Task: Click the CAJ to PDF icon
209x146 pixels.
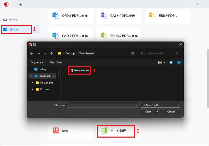Action: point(104,16)
